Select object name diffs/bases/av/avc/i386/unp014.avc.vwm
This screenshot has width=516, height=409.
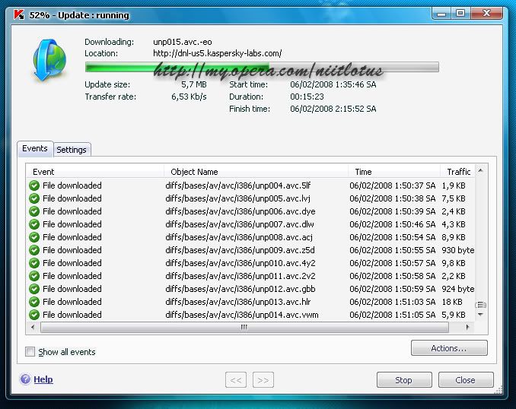[x=242, y=315]
